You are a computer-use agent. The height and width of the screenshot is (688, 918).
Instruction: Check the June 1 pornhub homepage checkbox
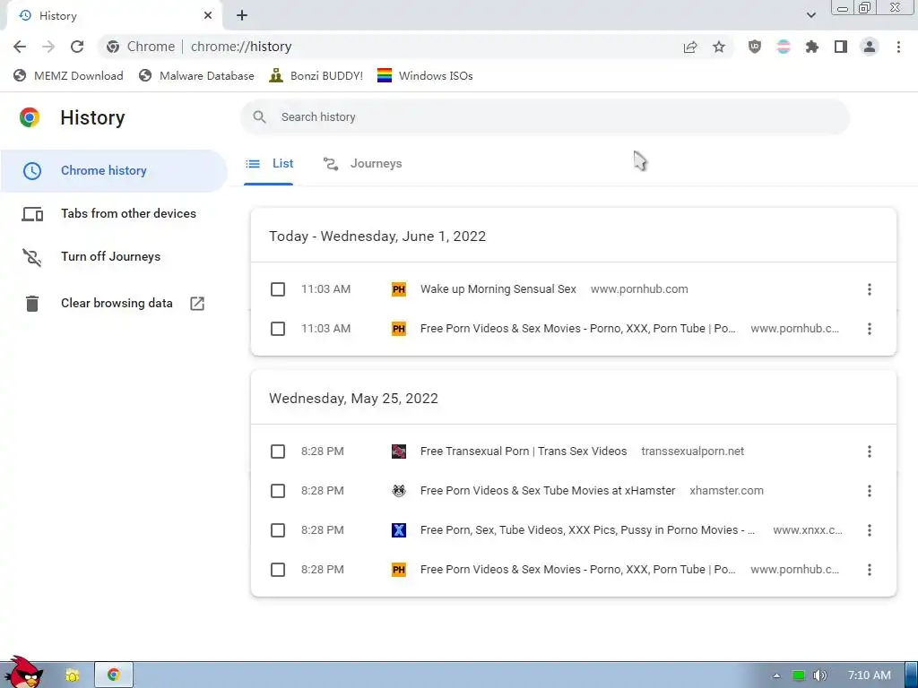[x=278, y=329]
